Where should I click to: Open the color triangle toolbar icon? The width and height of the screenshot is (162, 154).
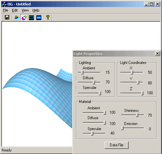coord(17,17)
